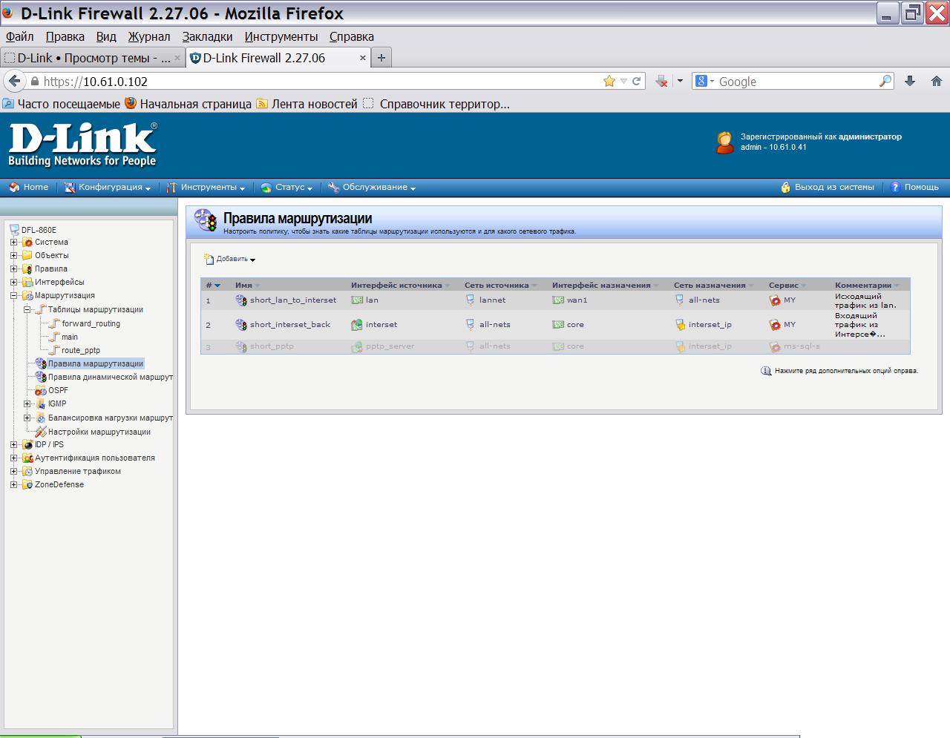Collapse the Таблицы маршрутизации node

pyautogui.click(x=27, y=310)
